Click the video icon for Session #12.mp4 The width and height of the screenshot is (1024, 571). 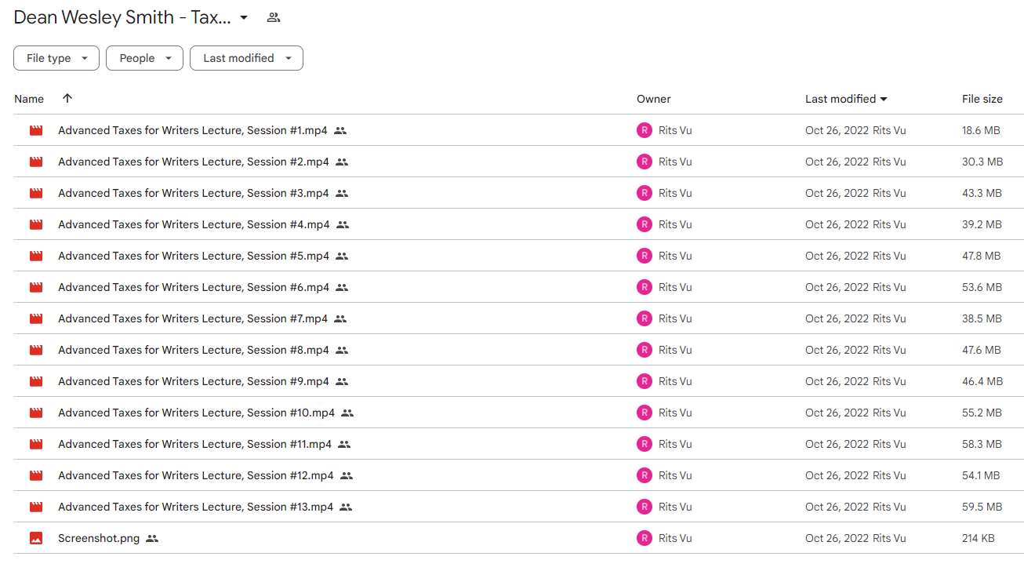(x=36, y=475)
